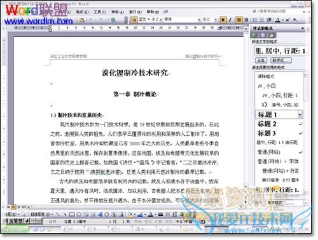Viewport: 318px width, 240px height.
Task: Open the 格式 menu
Action: (82, 12)
